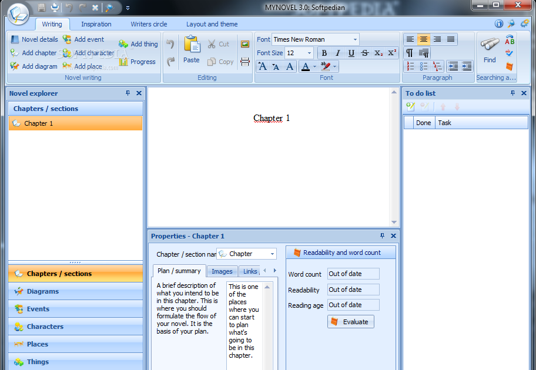Screen dimensions: 536x370
Task: Open the Images properties tab
Action: pyautogui.click(x=222, y=271)
